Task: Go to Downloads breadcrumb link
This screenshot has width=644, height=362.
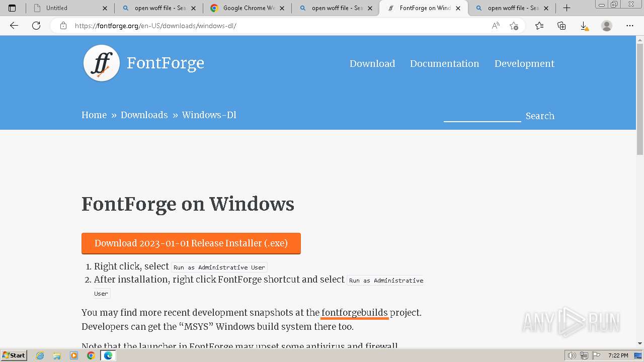Action: (x=144, y=115)
